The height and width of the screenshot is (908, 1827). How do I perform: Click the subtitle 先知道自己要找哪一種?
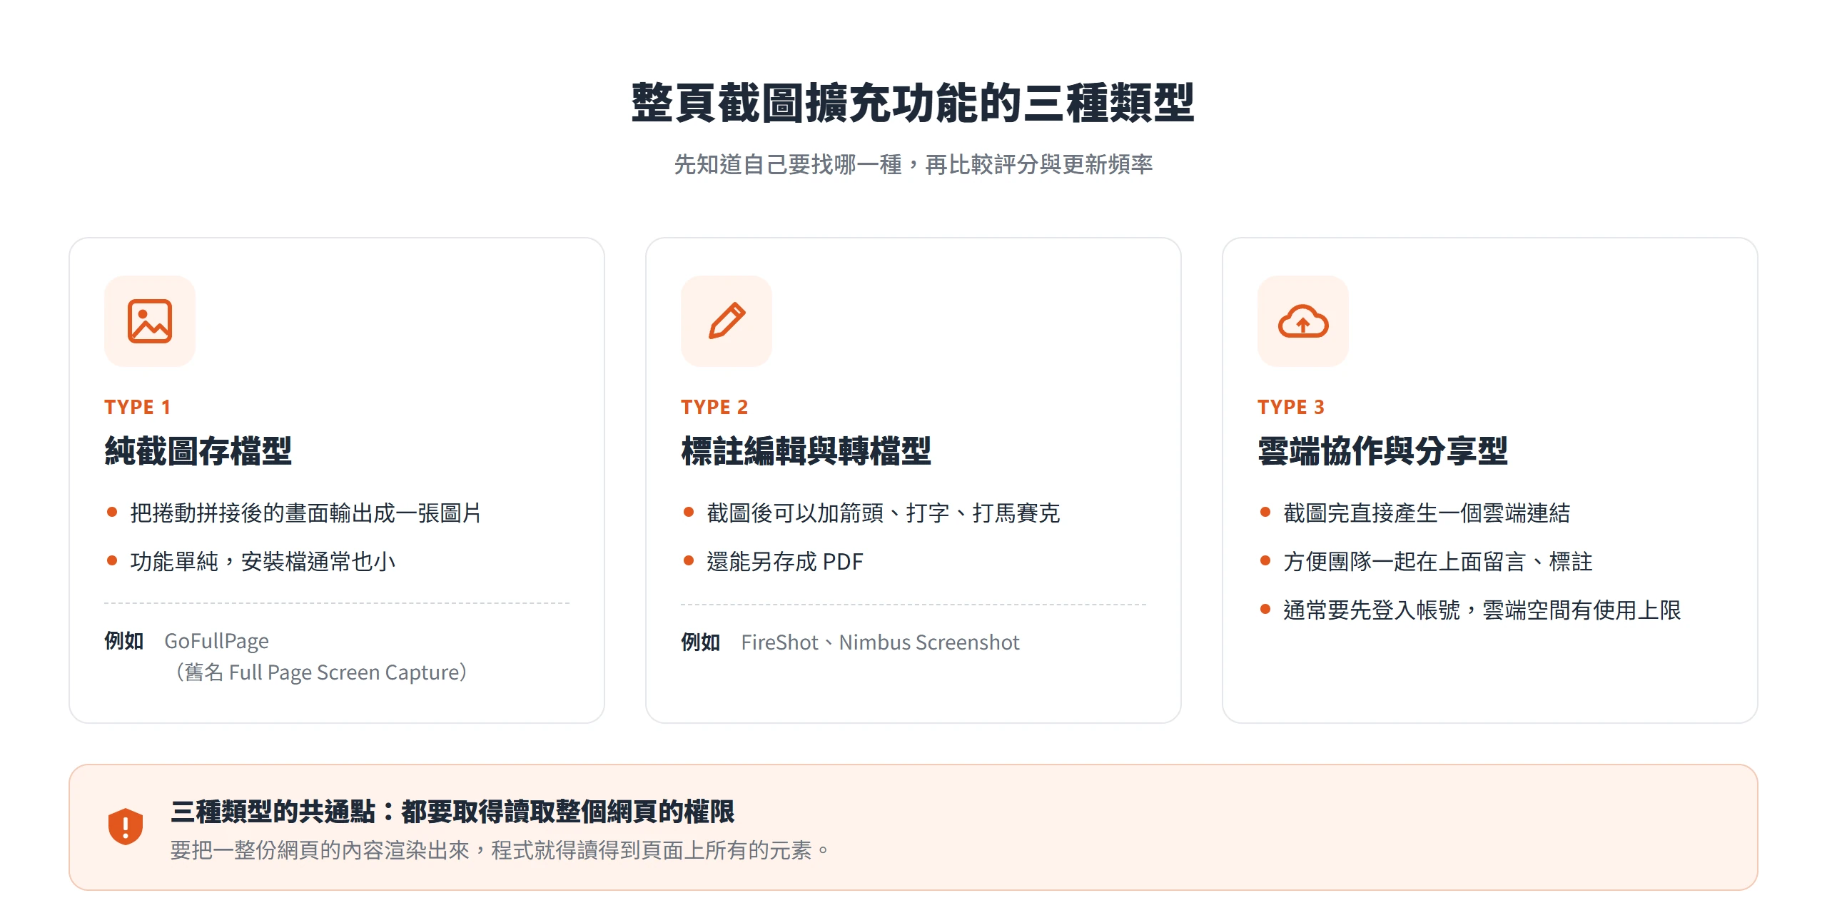coord(789,165)
